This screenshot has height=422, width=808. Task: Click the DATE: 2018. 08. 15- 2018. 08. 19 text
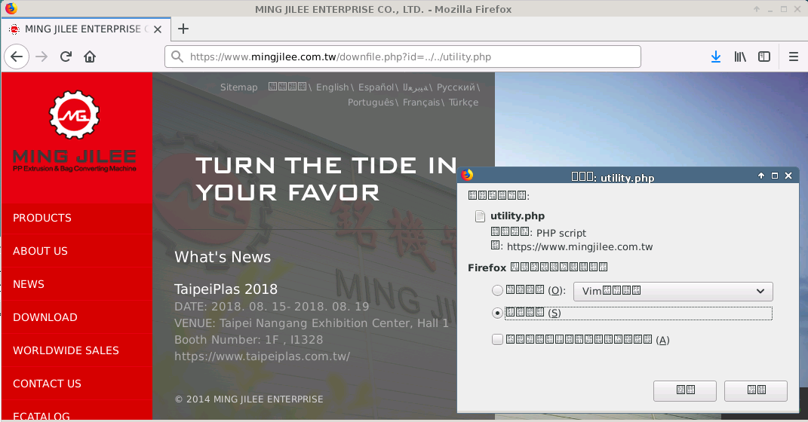(272, 307)
